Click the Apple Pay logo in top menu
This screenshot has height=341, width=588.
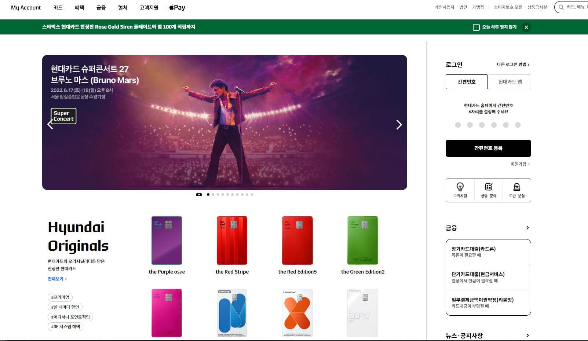(177, 7)
